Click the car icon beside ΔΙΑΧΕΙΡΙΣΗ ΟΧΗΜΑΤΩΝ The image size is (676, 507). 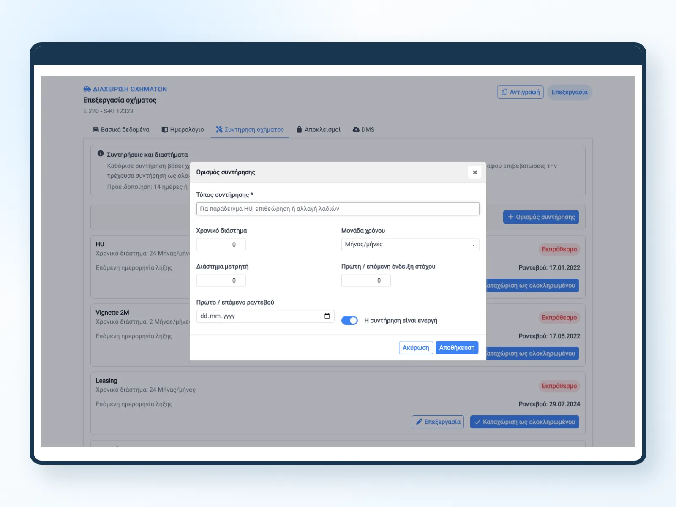87,89
